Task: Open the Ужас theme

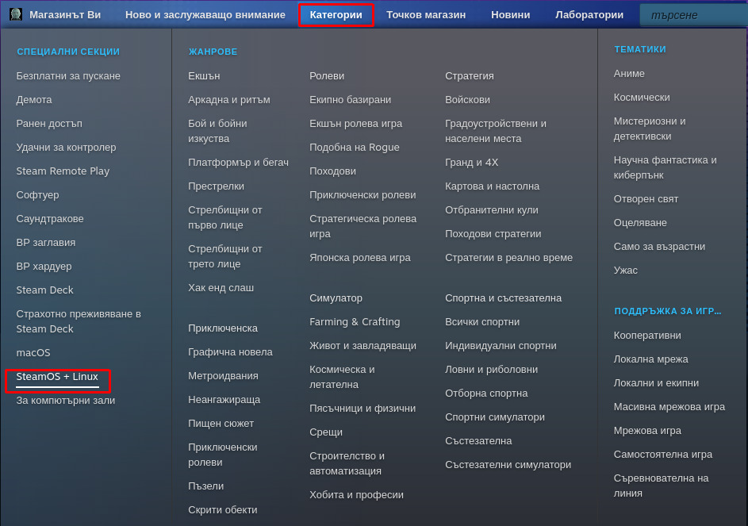Action: pyautogui.click(x=625, y=271)
